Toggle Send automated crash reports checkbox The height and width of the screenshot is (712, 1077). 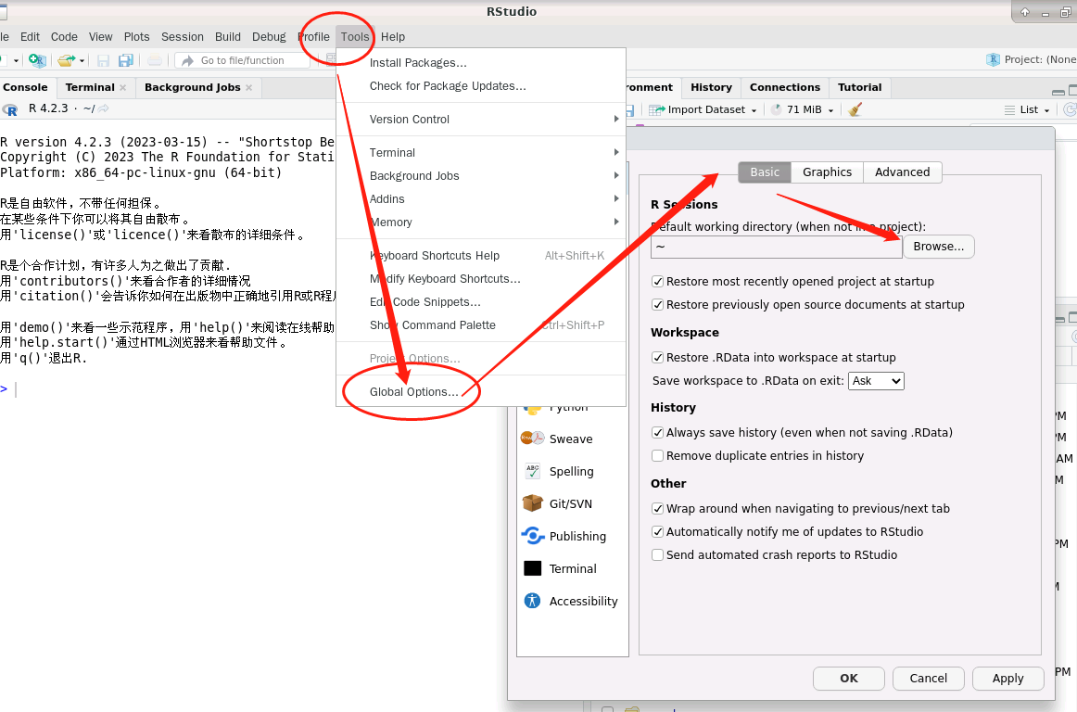[x=657, y=554]
